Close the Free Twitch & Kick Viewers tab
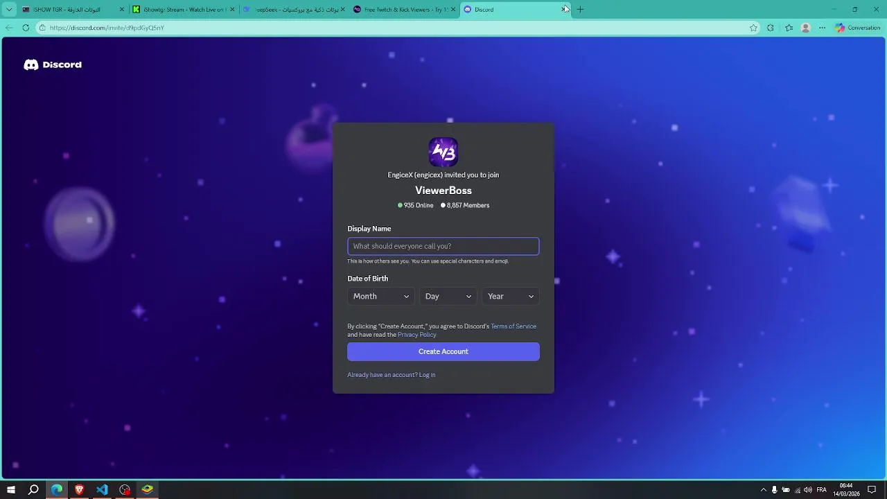Image resolution: width=887 pixels, height=499 pixels. point(453,10)
